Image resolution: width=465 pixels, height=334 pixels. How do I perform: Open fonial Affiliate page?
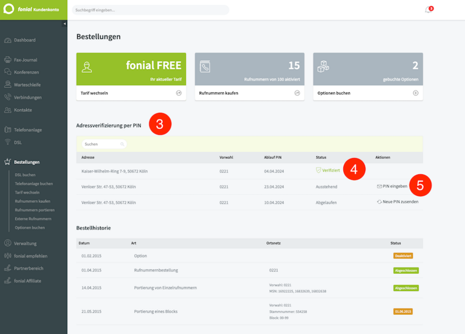pyautogui.click(x=28, y=281)
